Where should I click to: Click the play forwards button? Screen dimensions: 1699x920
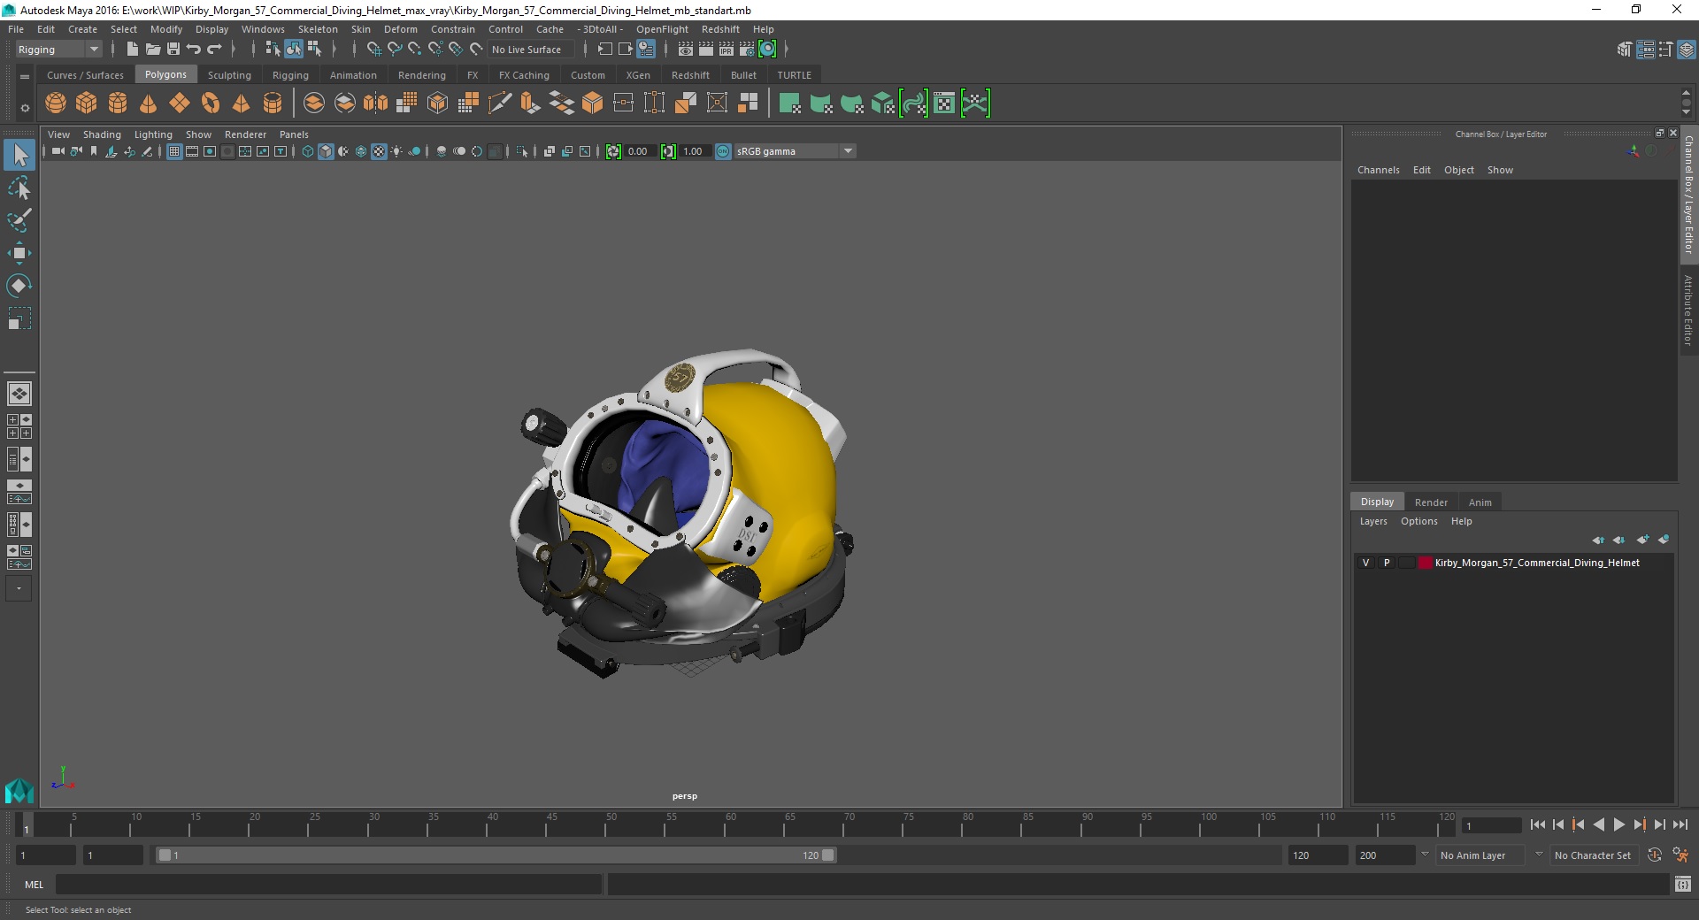pos(1618,824)
